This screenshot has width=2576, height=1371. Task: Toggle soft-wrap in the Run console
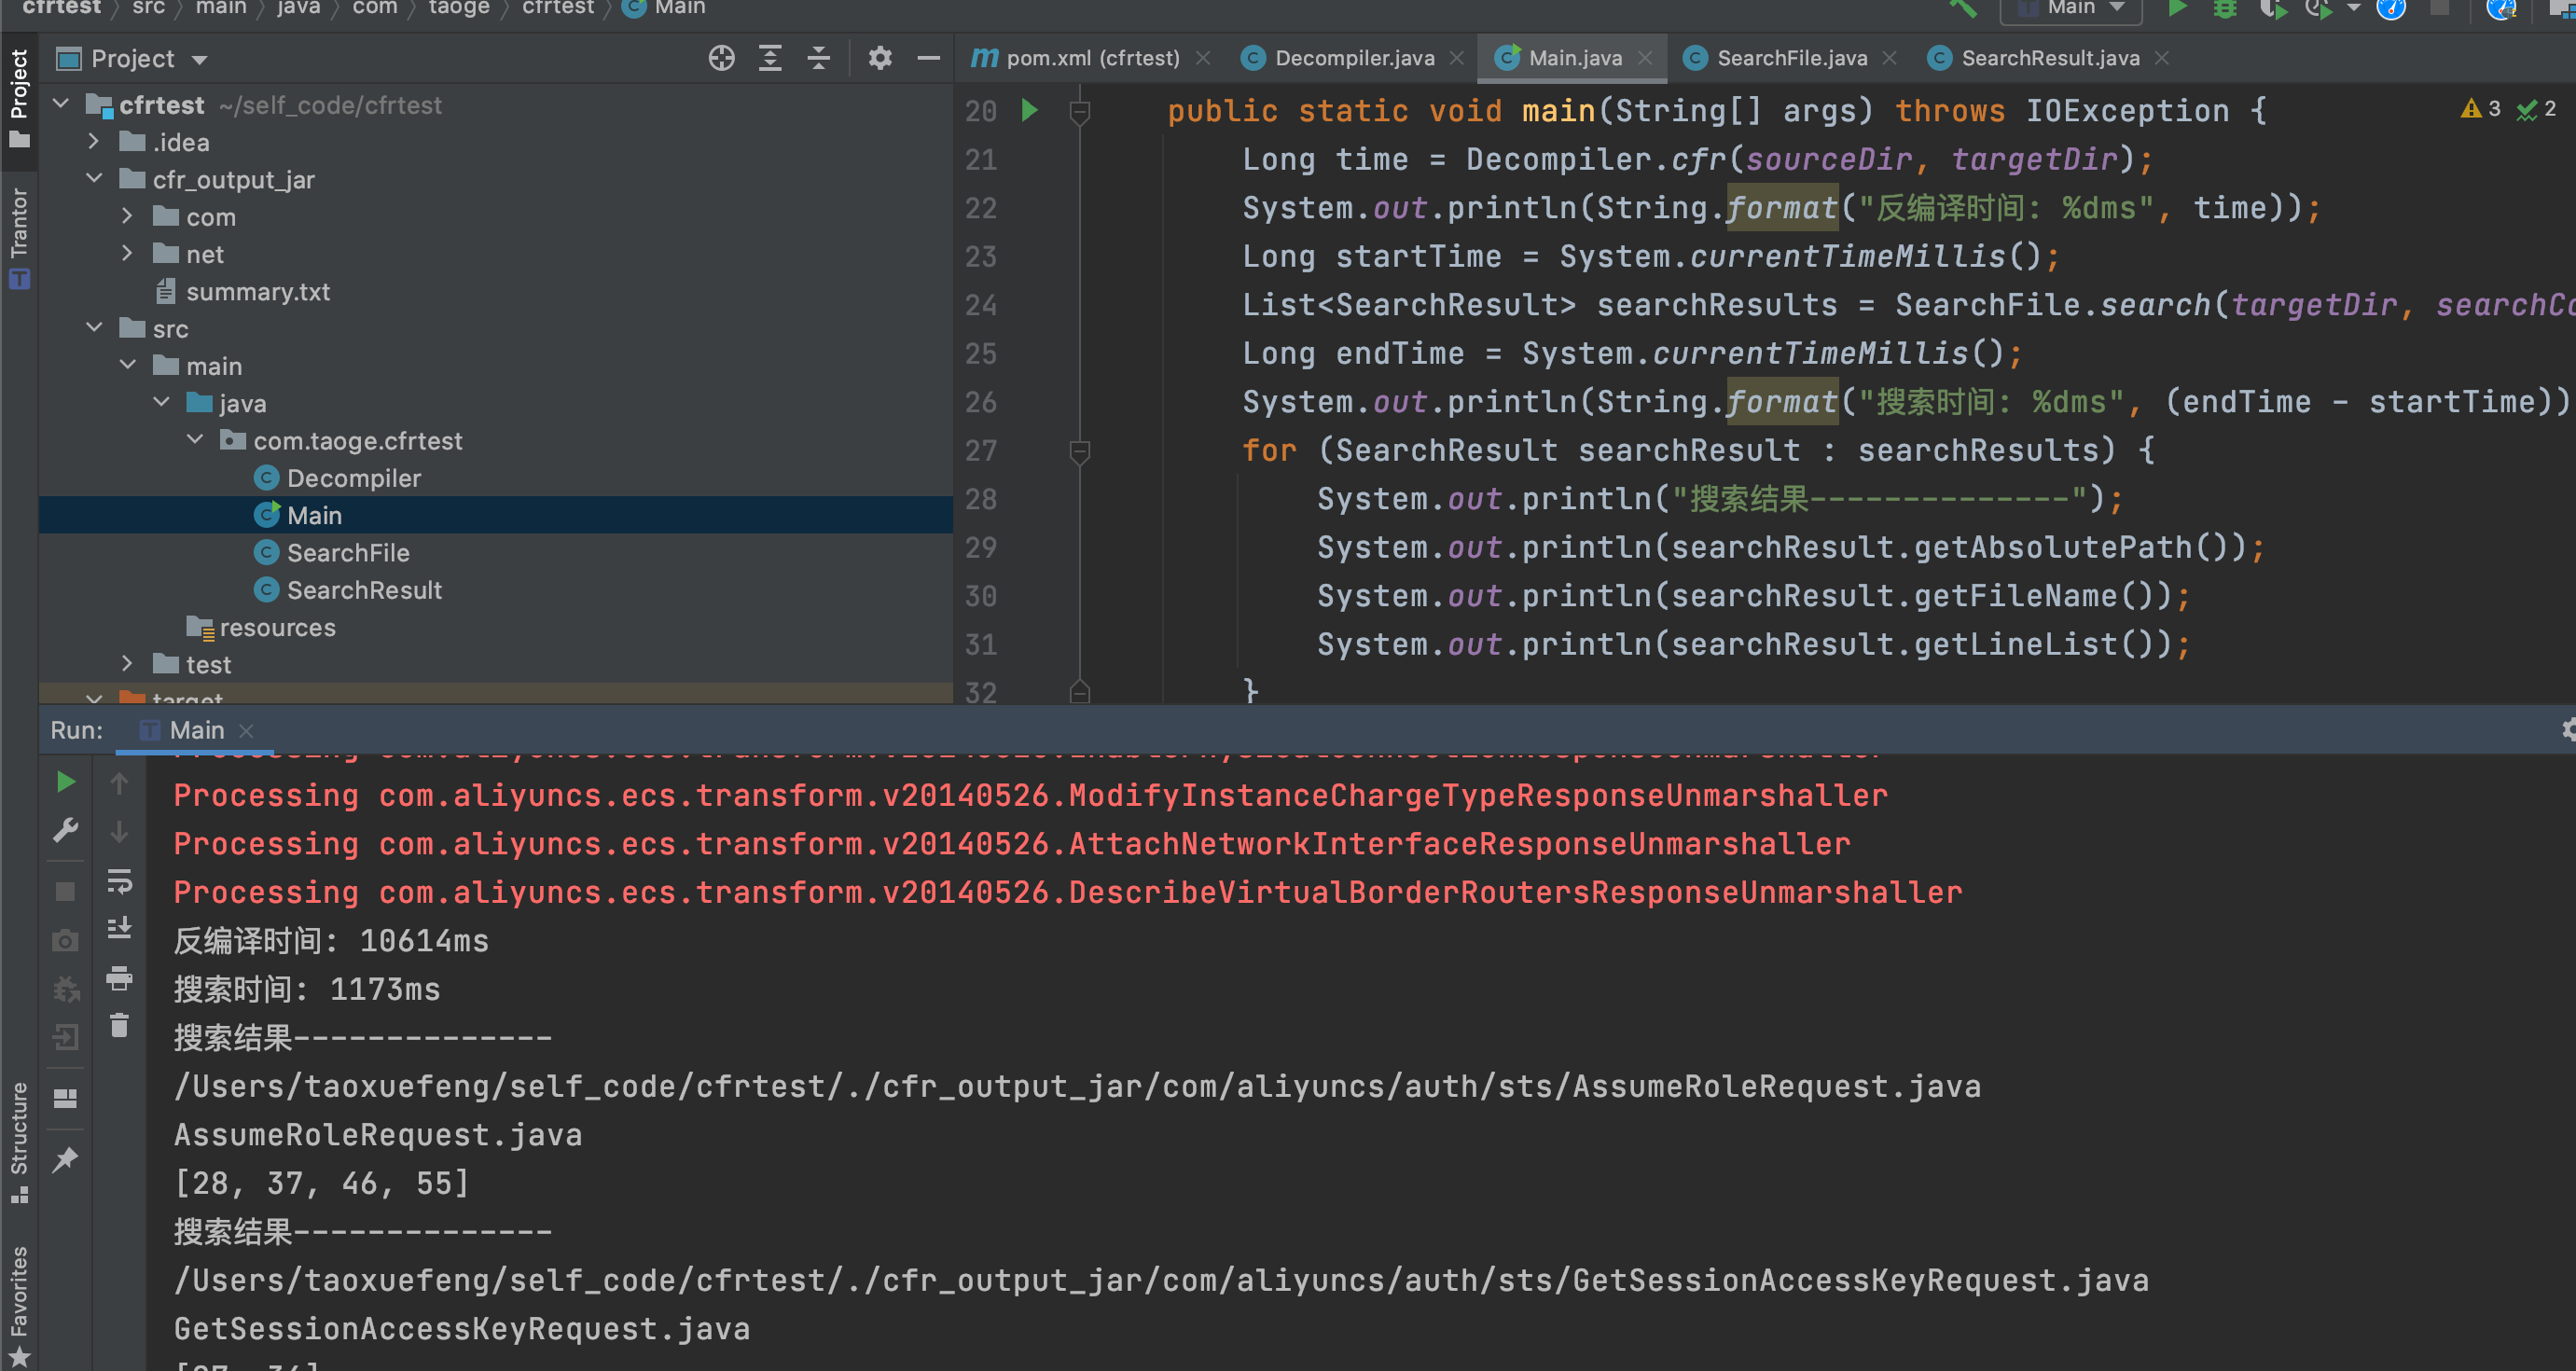pos(119,881)
